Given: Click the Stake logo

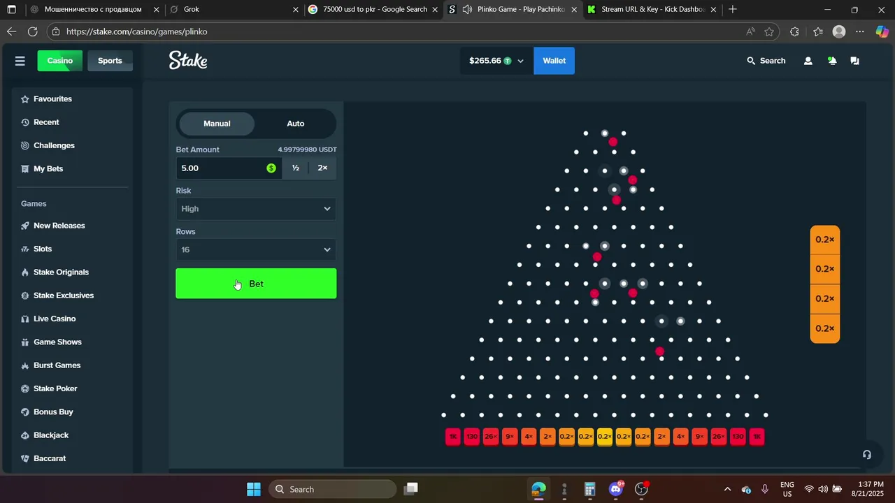Looking at the screenshot, I should click(188, 61).
